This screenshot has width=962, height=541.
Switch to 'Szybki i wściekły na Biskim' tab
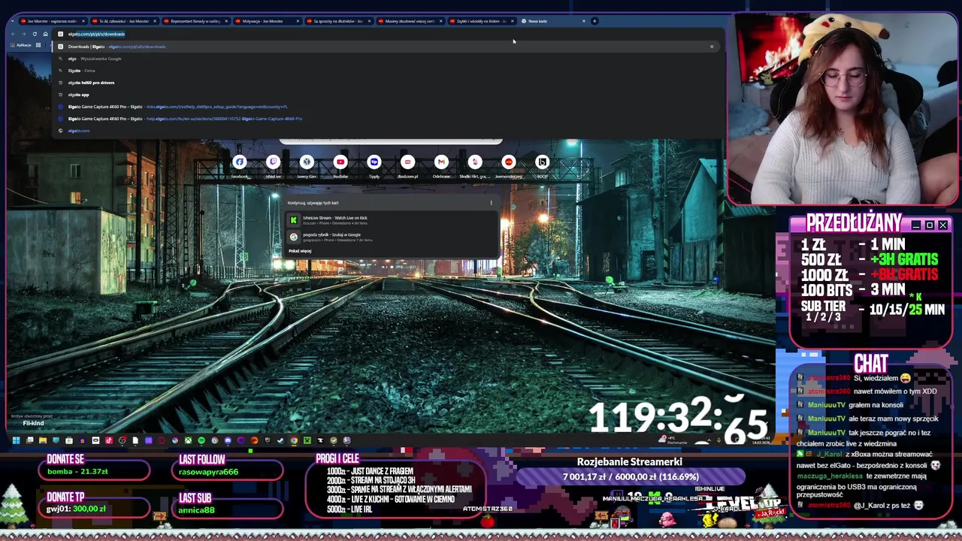481,21
